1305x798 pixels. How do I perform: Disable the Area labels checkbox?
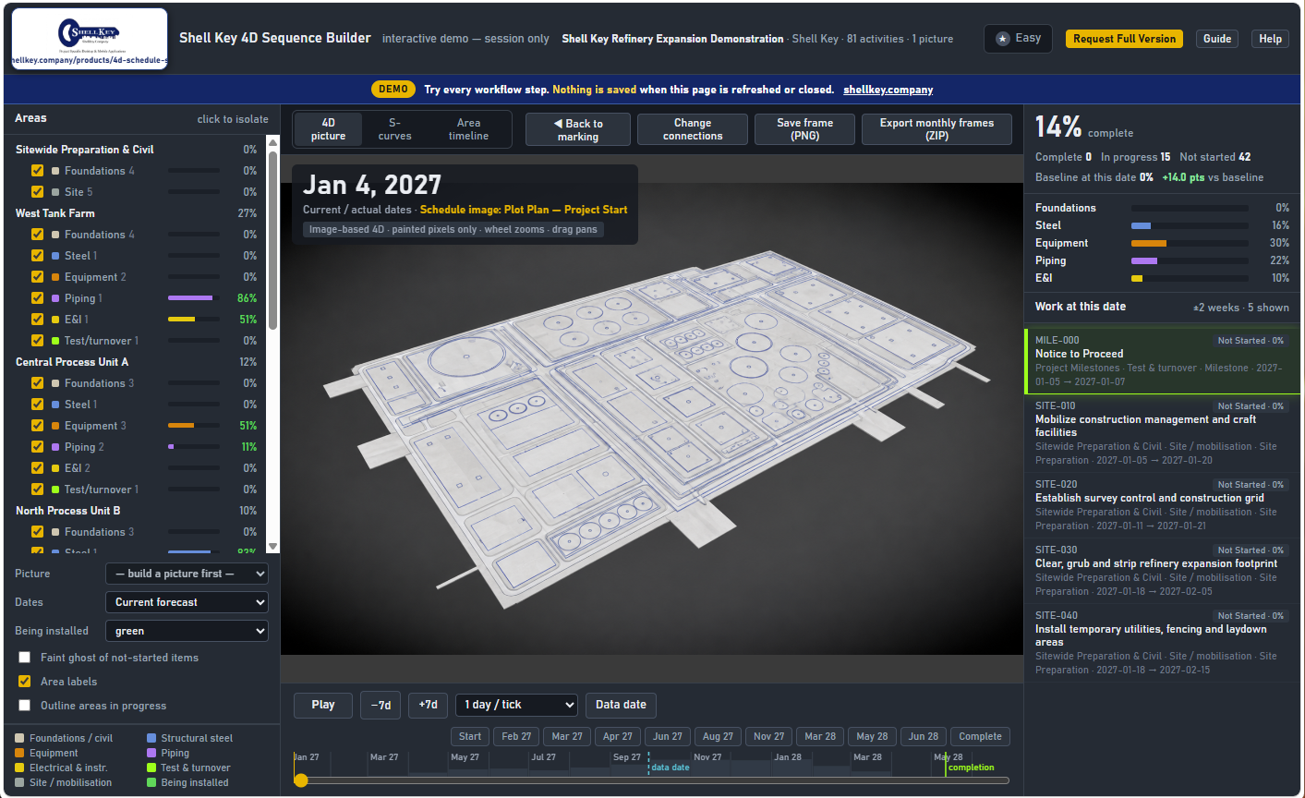tap(25, 682)
